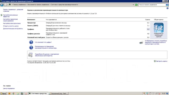The width and height of the screenshot is (169, 95).
Task: Open the blue Help question mark top-right
Action: click(x=167, y=8)
